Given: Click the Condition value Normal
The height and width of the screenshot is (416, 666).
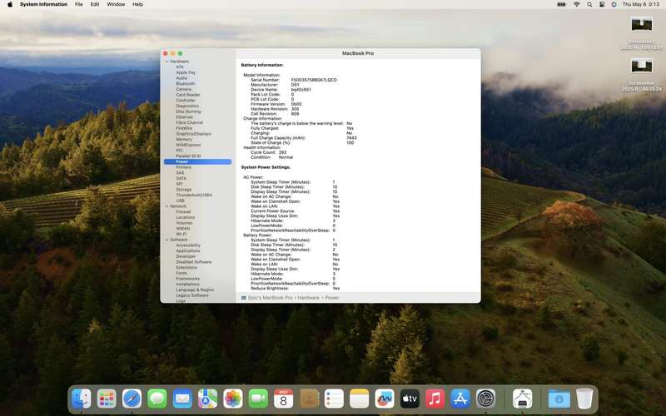Looking at the screenshot, I should coord(286,157).
